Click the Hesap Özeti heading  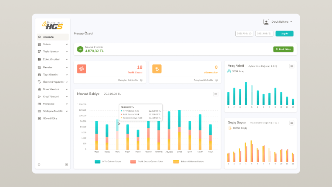coord(83,34)
